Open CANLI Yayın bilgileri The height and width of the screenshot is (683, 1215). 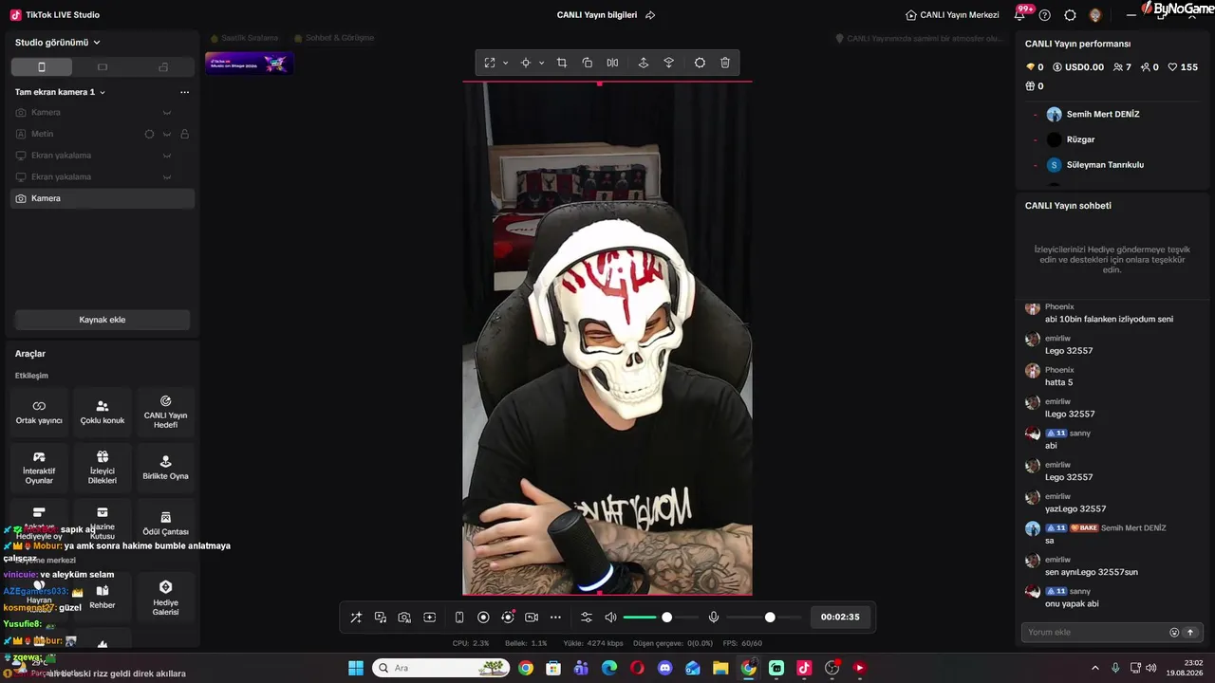pyautogui.click(x=597, y=15)
